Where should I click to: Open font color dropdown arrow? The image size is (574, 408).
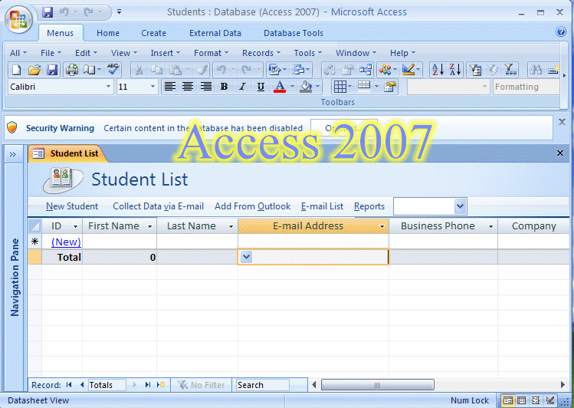(x=292, y=87)
